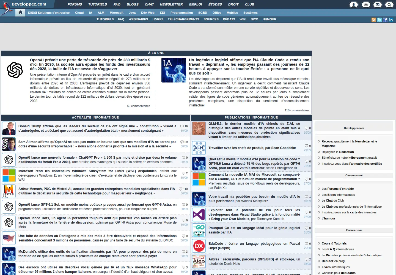Open the '59 commentaires' link
This screenshot has height=275, width=396.
point(139,106)
